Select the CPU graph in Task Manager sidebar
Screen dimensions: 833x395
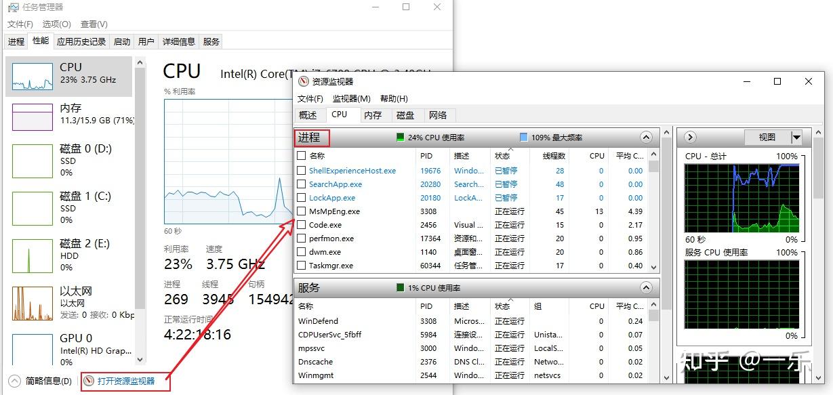(68, 77)
